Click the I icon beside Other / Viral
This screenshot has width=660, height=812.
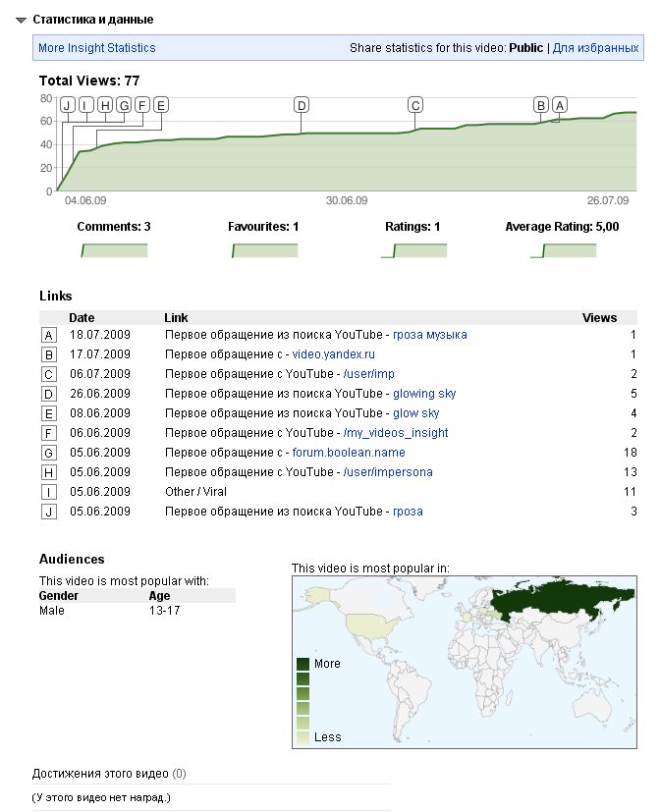(x=48, y=492)
